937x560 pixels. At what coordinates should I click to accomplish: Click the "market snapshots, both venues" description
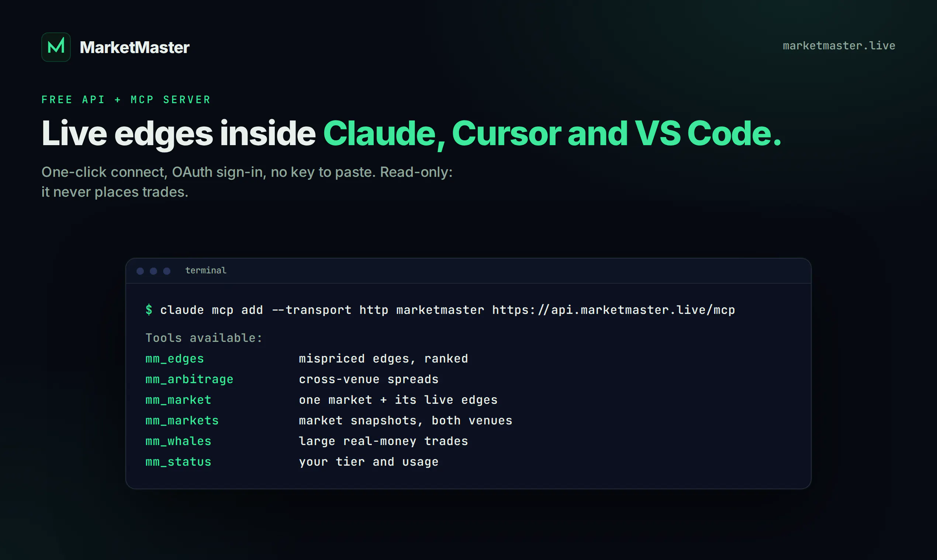click(x=406, y=421)
